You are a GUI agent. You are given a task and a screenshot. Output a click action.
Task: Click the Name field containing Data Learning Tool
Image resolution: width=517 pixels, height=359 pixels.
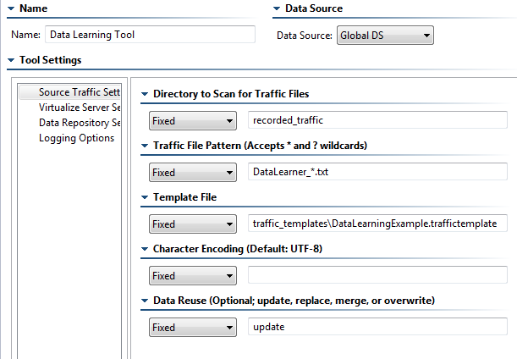[x=150, y=35]
